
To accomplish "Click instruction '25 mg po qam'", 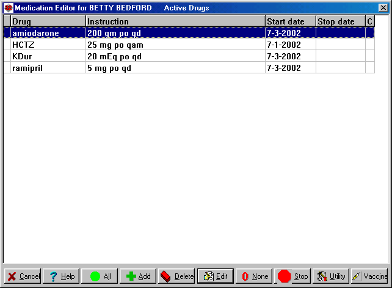I will click(x=115, y=45).
